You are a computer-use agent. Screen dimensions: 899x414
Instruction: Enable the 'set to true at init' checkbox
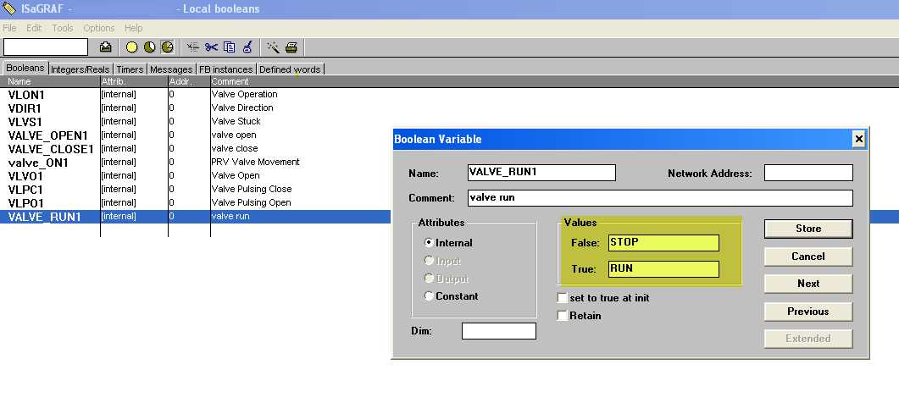click(x=563, y=298)
